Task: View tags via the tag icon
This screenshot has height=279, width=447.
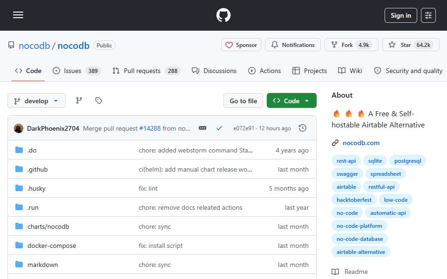Action: coord(99,100)
